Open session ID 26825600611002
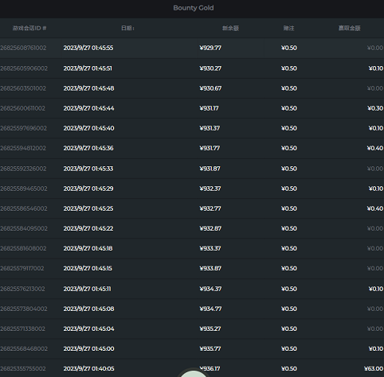Image resolution: width=384 pixels, height=377 pixels. click(22, 108)
